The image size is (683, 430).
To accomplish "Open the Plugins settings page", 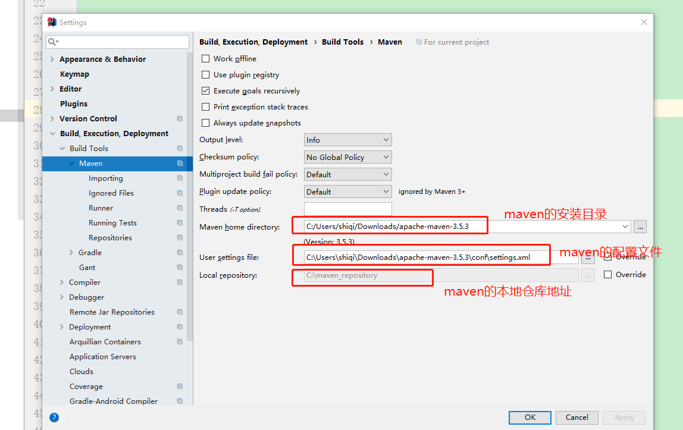I will [x=74, y=103].
